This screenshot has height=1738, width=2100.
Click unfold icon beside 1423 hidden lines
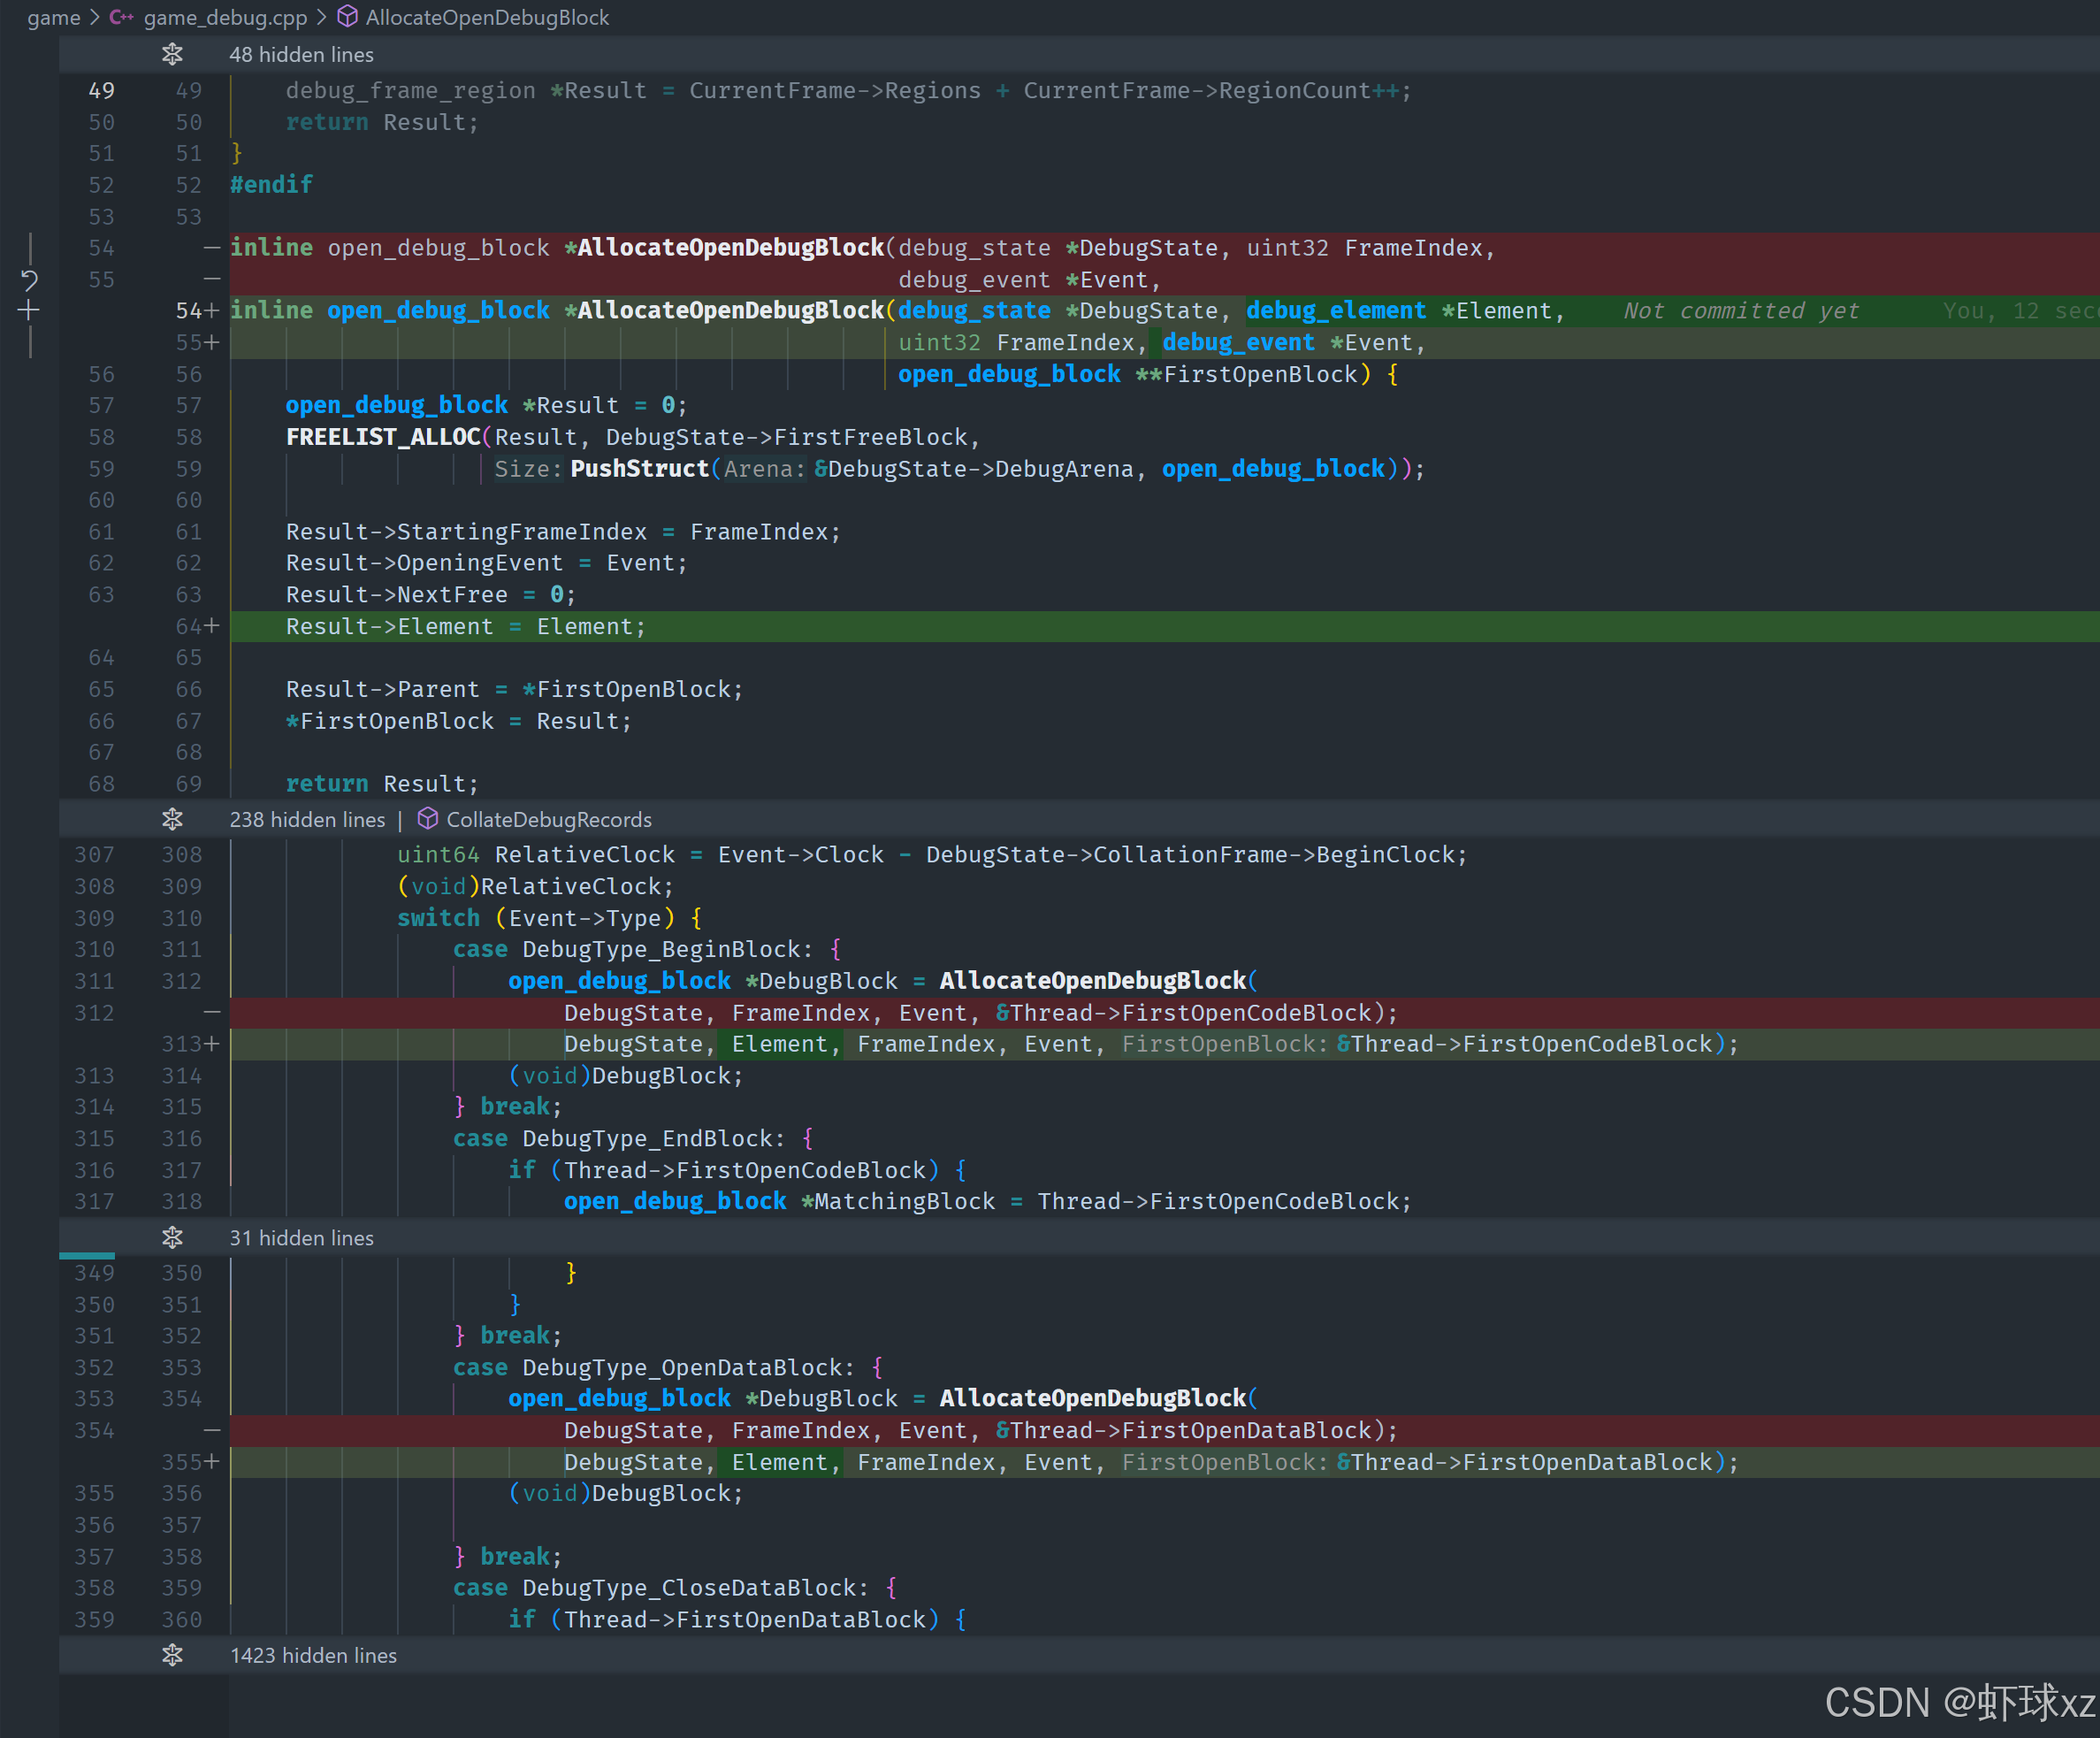(x=172, y=1655)
